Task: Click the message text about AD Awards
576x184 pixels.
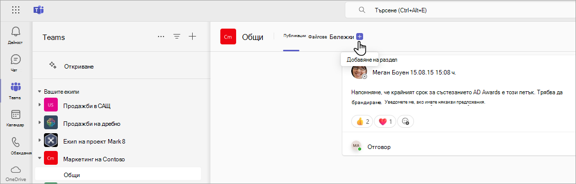Action: tap(457, 97)
